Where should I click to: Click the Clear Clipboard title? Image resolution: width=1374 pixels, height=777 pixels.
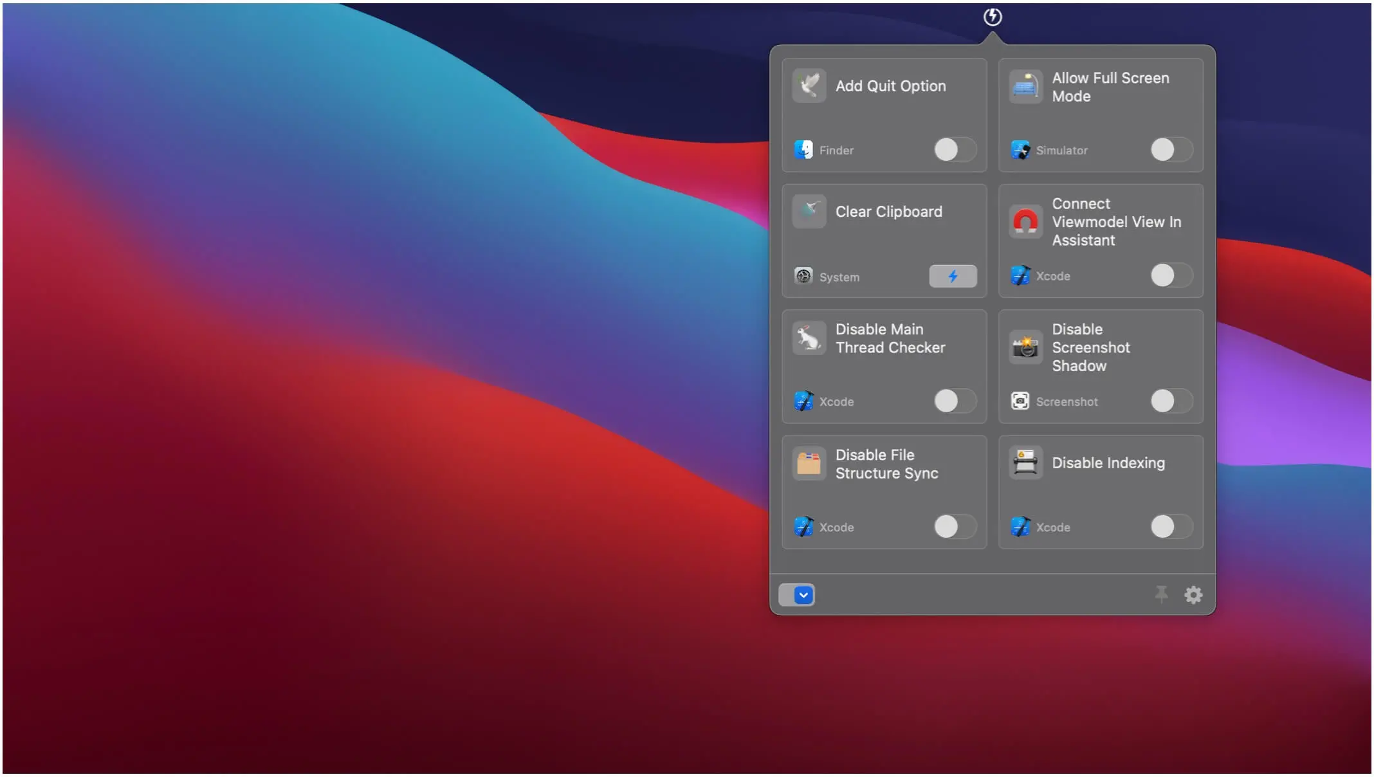[889, 212]
